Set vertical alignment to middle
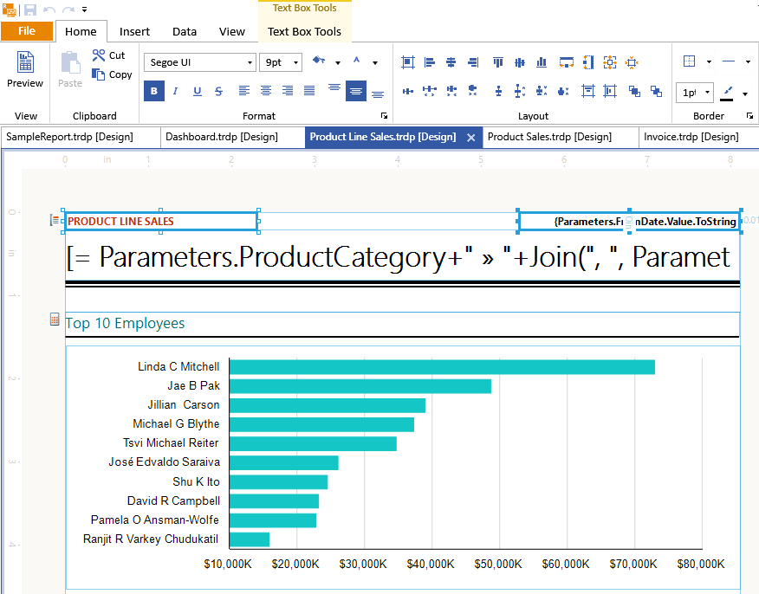The height and width of the screenshot is (594, 759). coord(356,91)
